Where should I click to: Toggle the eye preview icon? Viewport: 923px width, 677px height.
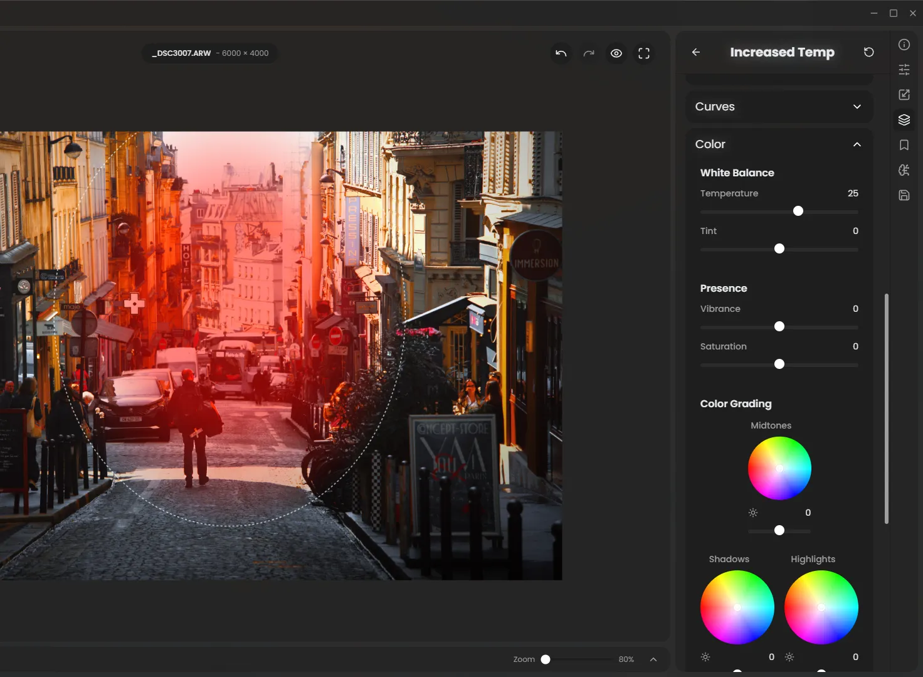(616, 53)
